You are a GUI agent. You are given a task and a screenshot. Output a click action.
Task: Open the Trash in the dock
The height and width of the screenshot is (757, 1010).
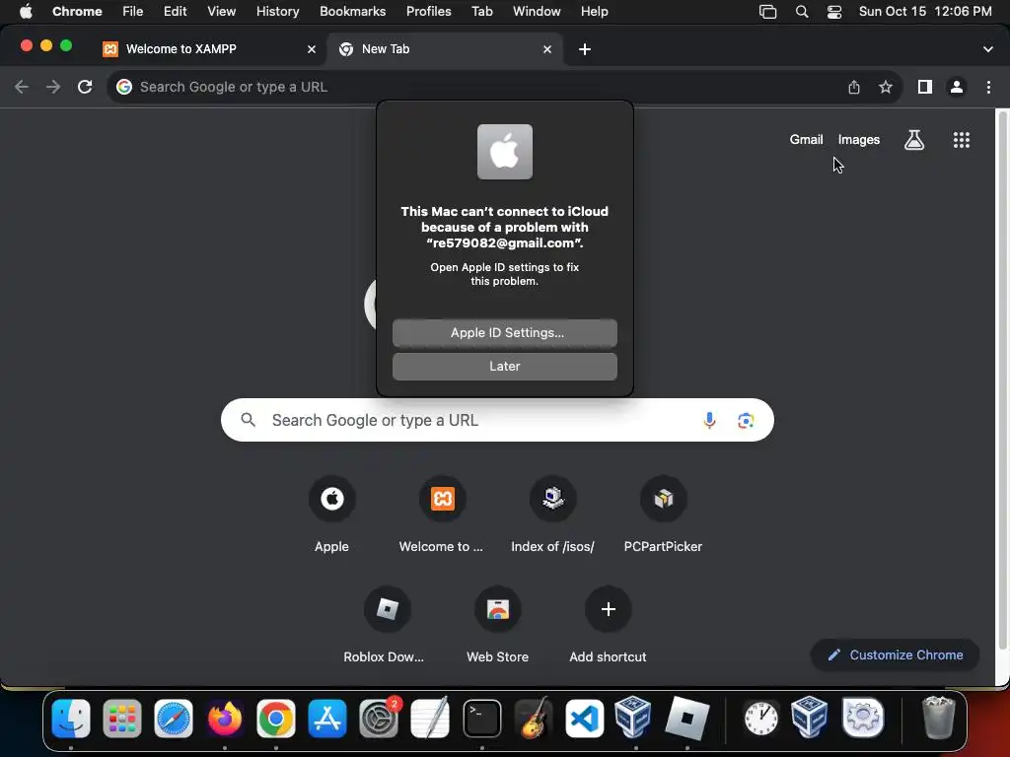pos(939,719)
